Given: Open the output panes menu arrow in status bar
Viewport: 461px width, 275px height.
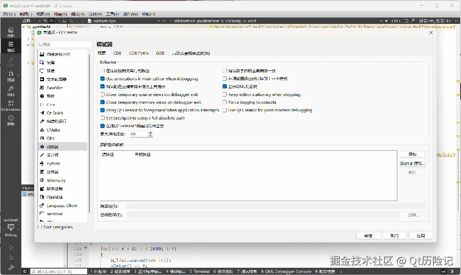Looking at the screenshot, I should (341, 272).
